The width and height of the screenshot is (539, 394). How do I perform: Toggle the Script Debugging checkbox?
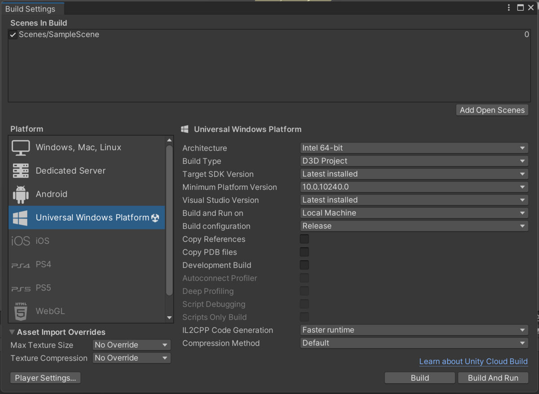tap(305, 304)
